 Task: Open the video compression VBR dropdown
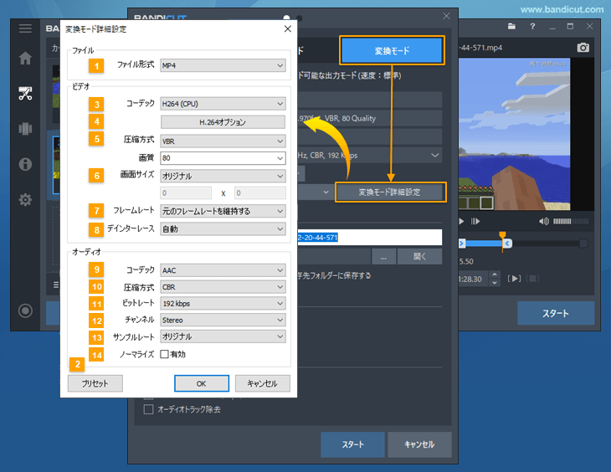pos(223,141)
